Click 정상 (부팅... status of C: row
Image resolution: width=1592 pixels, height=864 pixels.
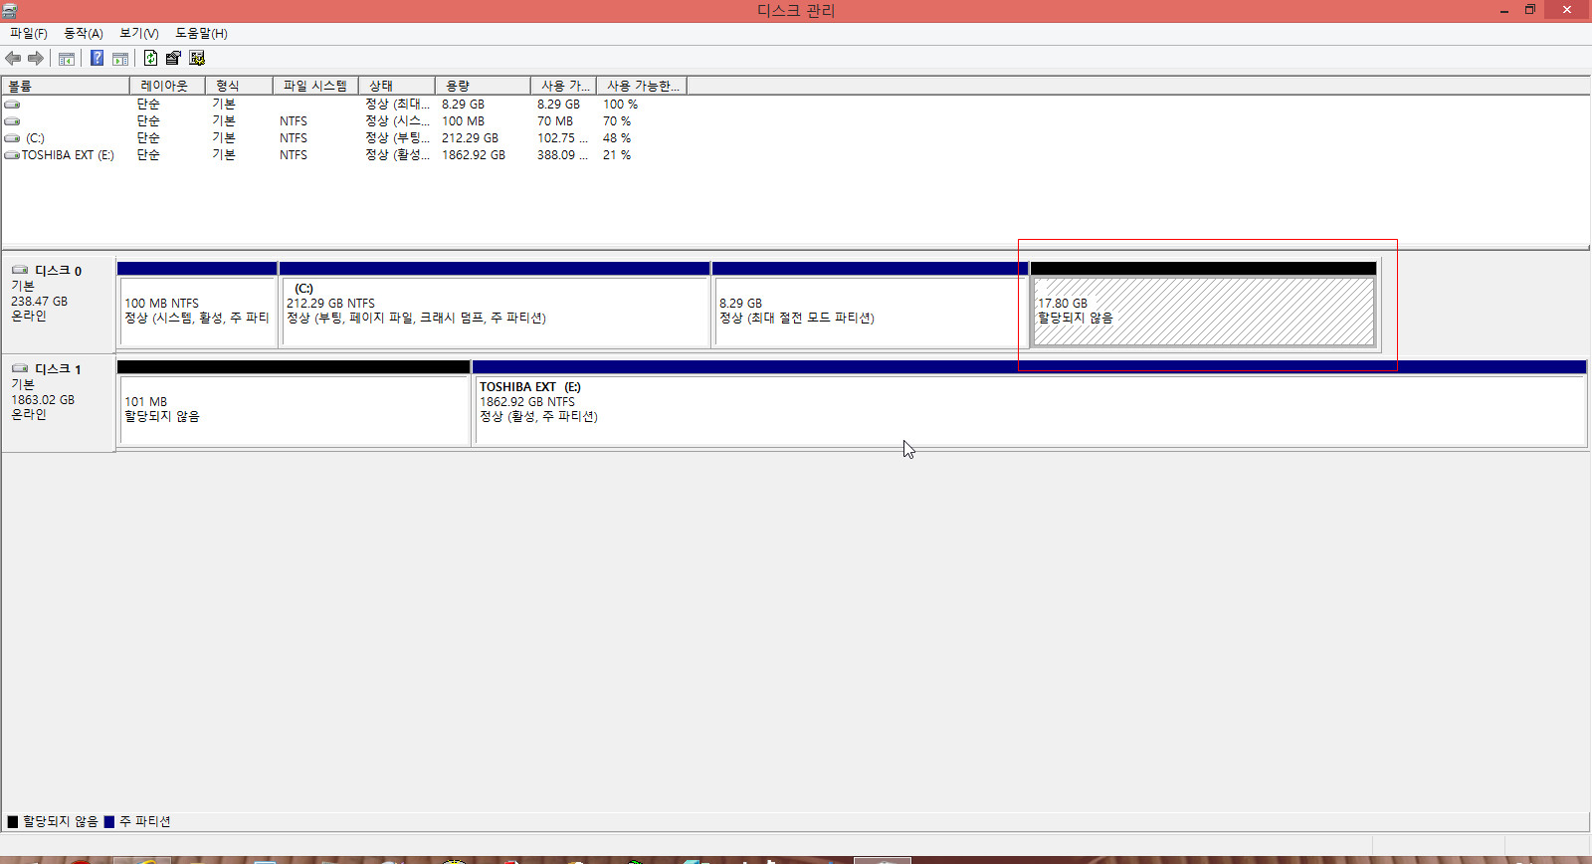point(397,138)
